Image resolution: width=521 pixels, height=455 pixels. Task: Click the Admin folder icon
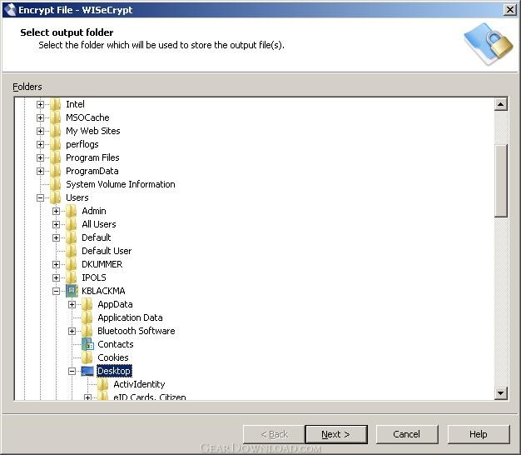click(x=72, y=211)
